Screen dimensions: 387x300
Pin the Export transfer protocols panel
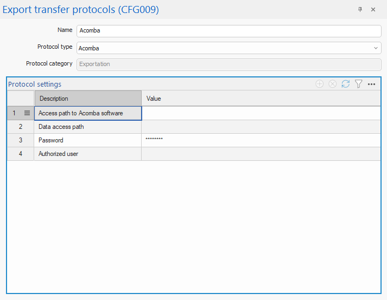pyautogui.click(x=360, y=10)
